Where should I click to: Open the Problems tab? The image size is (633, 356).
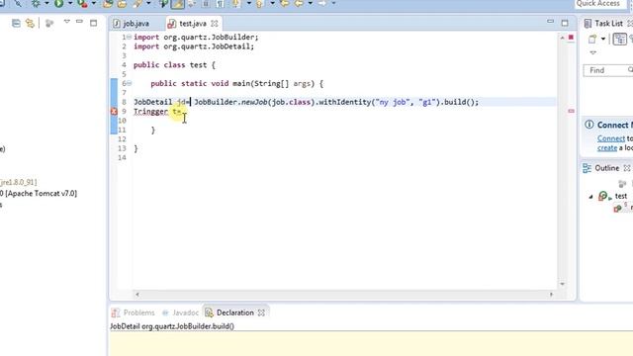(x=134, y=312)
